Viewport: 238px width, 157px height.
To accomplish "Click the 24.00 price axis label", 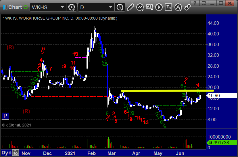I will coord(213,77).
